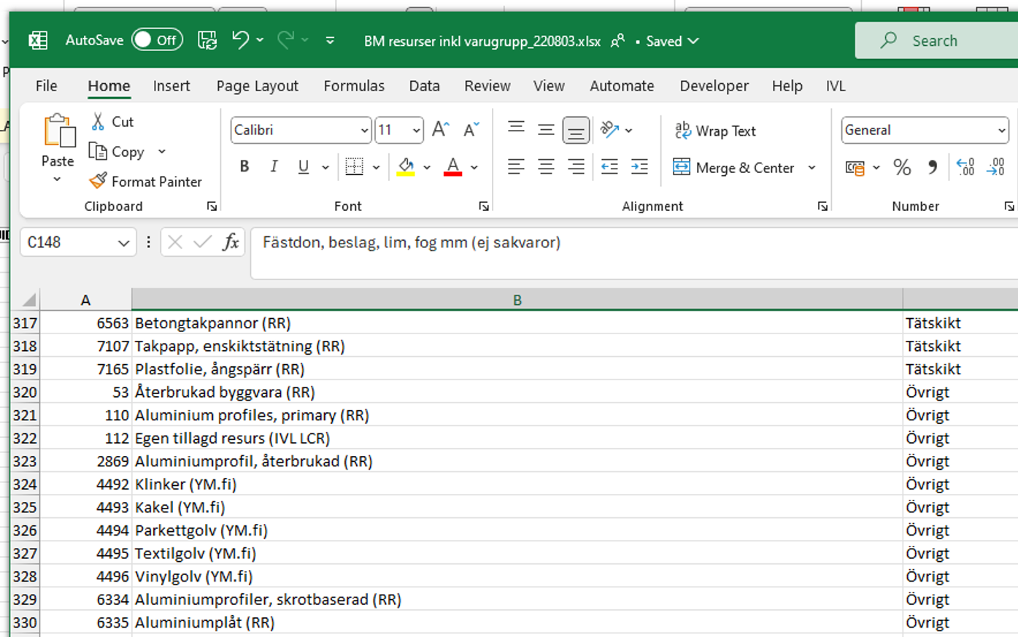Open the Calibri font name dropdown
The image size is (1018, 637).
tap(364, 131)
